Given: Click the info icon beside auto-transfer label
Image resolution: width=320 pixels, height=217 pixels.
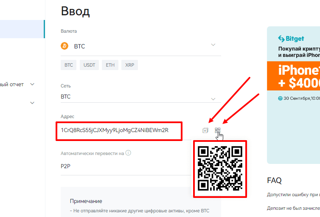Looking at the screenshot, I should [128, 153].
